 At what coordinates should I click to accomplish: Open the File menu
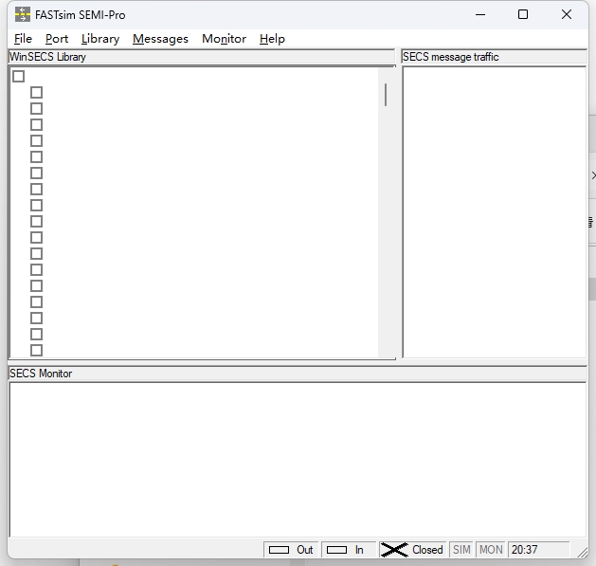click(x=23, y=39)
